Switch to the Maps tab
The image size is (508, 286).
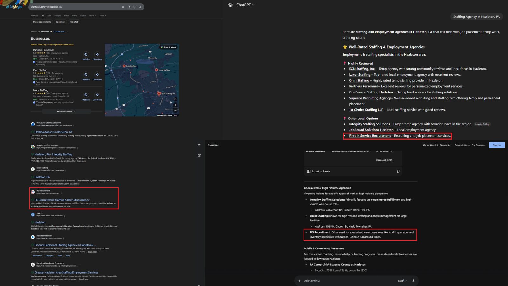tap(66, 15)
